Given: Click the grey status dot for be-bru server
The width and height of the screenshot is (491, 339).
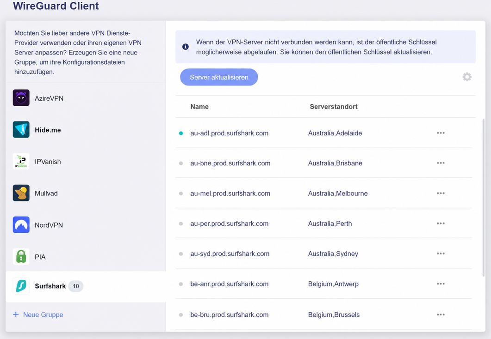Looking at the screenshot, I should [180, 315].
